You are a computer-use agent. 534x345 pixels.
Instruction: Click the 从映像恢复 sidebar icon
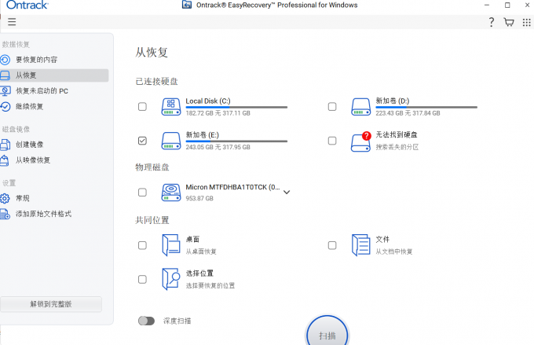4,160
